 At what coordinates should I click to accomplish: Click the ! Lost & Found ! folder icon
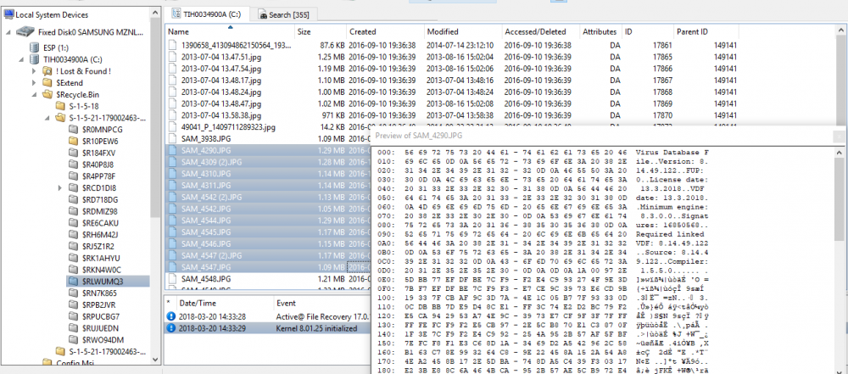[47, 71]
